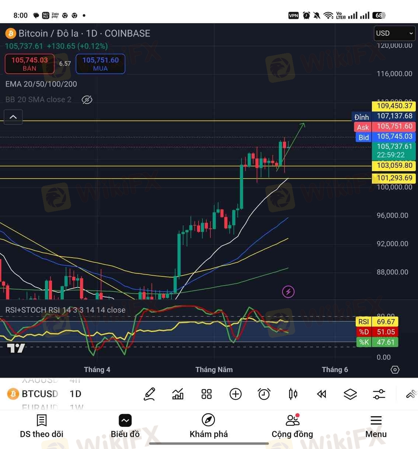
Task: Open the BTCUSD symbol selector
Action: (40, 394)
